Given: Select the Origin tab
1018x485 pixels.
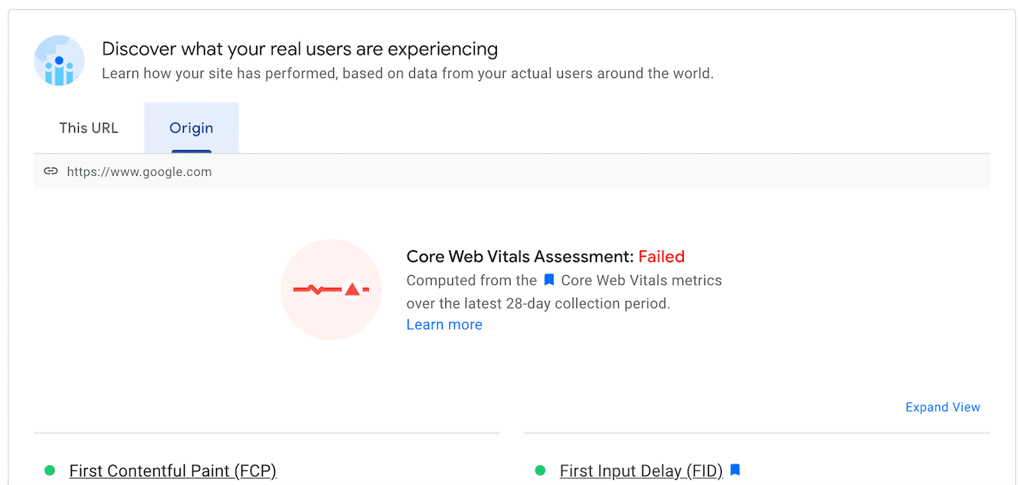Looking at the screenshot, I should 191,128.
